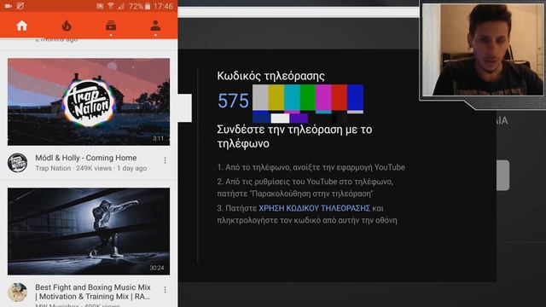Click the 'Κωδικός τηλεόρασης' heading
546x307 pixels.
(270, 76)
